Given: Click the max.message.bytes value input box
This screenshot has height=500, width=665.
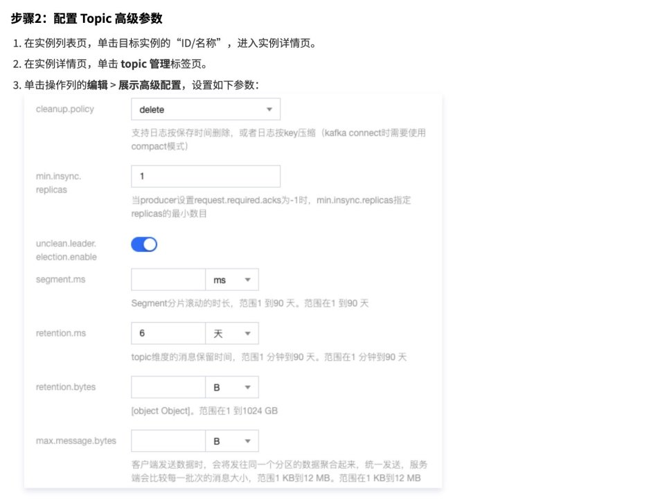Looking at the screenshot, I should tap(168, 441).
